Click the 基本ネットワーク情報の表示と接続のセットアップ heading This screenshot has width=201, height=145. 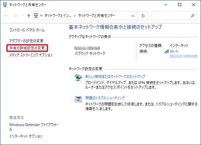point(115,27)
